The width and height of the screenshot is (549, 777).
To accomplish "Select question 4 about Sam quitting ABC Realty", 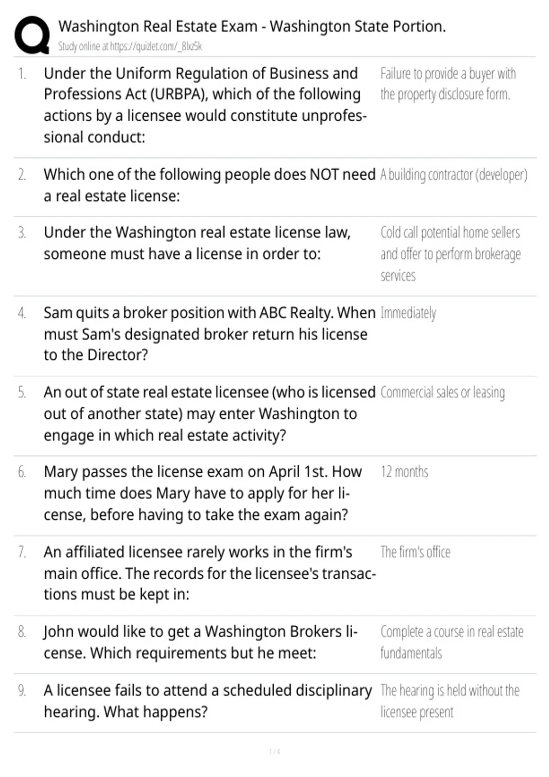I will click(x=210, y=334).
